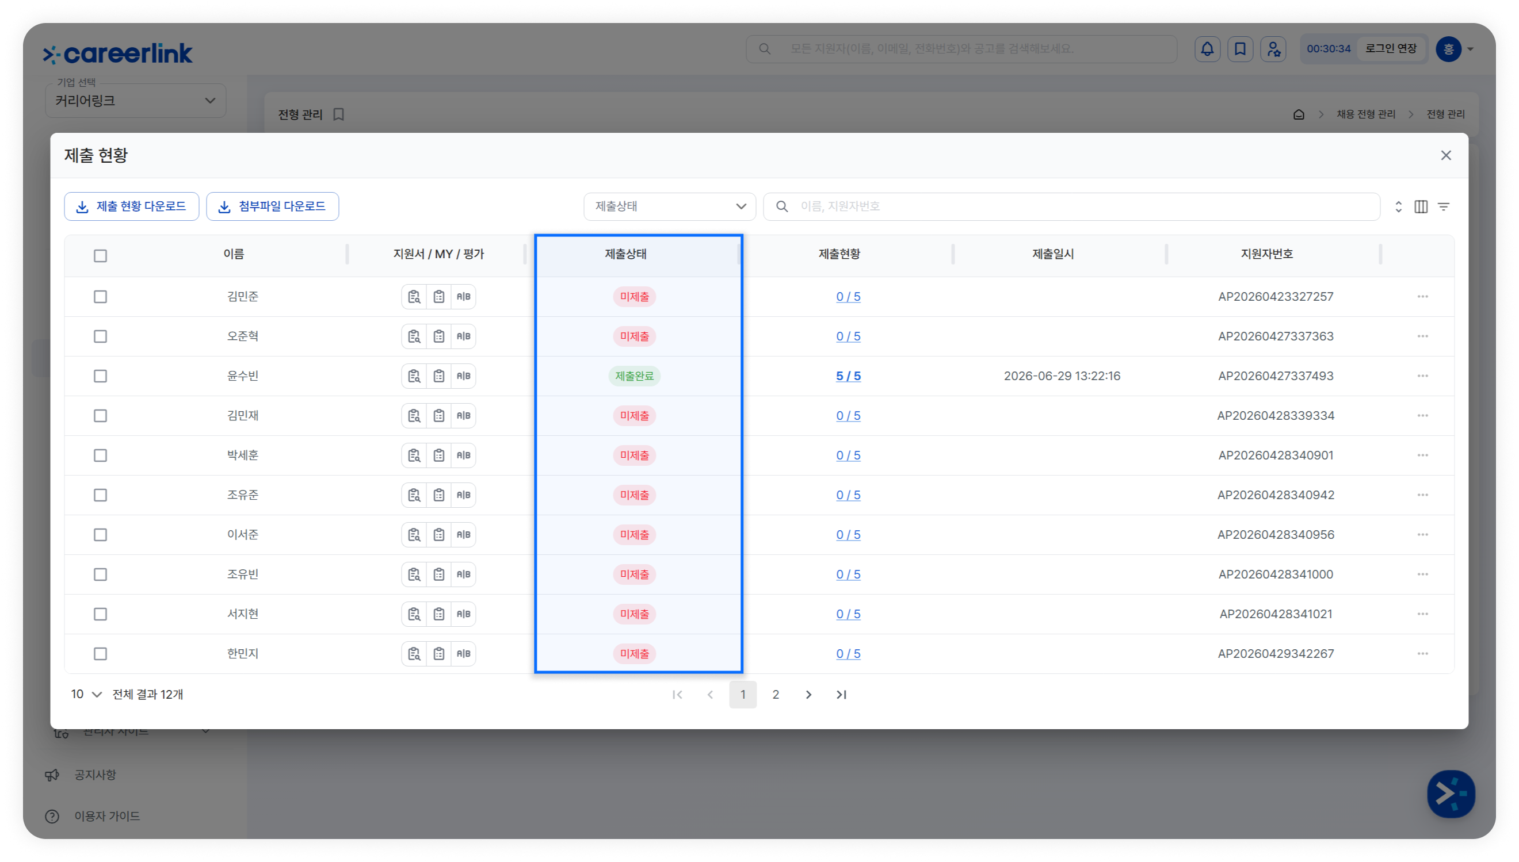Go to page 2 of results
The width and height of the screenshot is (1519, 862).
pos(776,695)
